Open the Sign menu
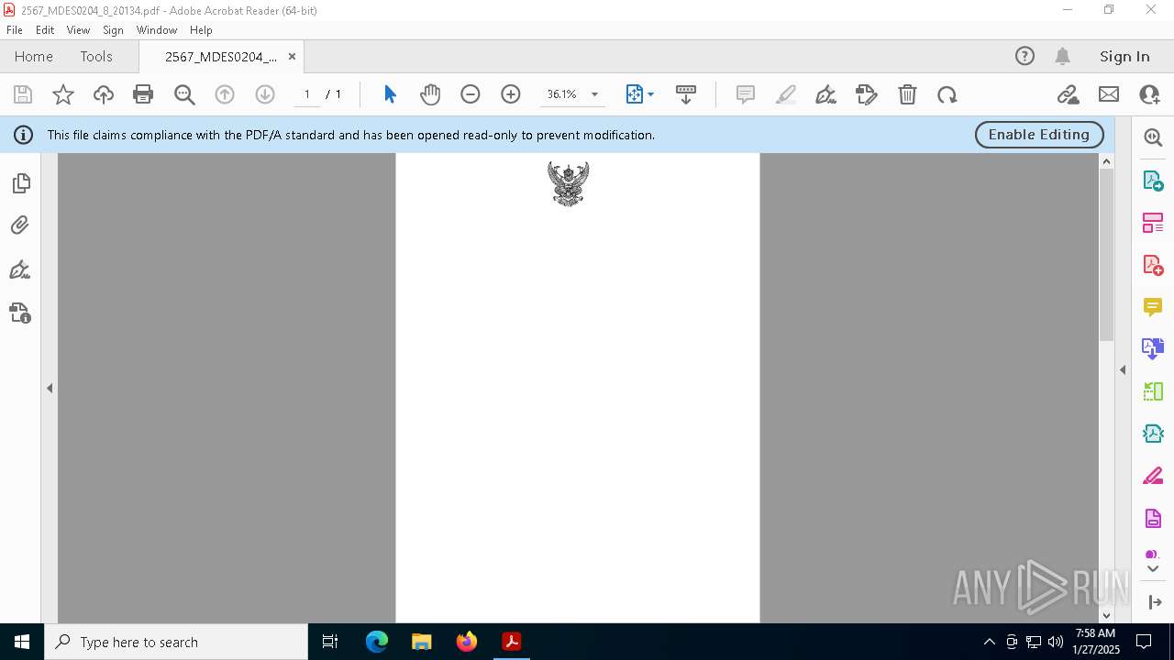 click(113, 30)
